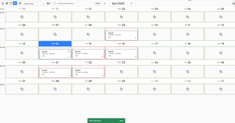The width and height of the screenshot is (235, 123).
Task: Click copy icon on Saturday 12
Action: point(221,34)
